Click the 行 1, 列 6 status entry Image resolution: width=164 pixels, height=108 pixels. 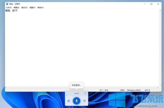pyautogui.click(x=104, y=90)
